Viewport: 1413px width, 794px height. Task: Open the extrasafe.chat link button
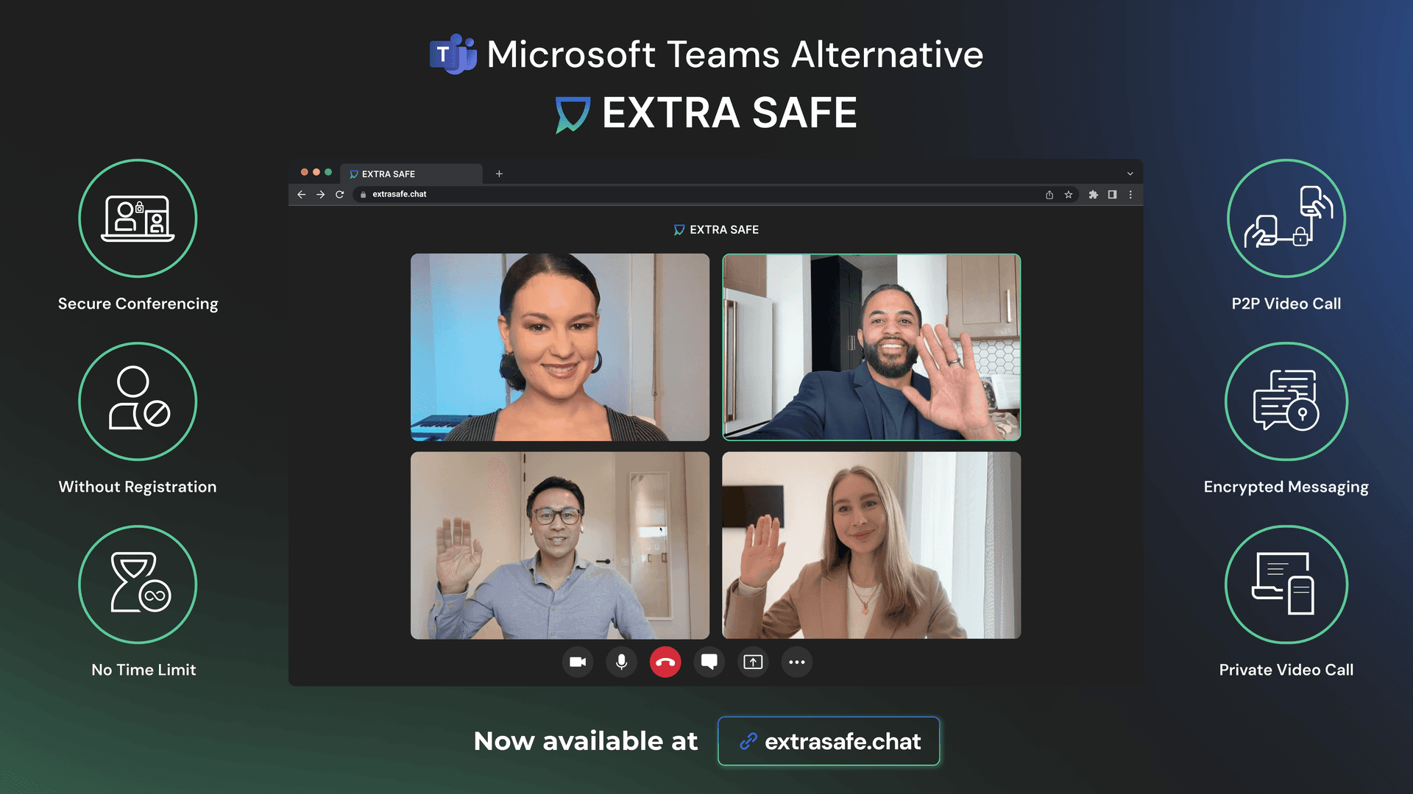[829, 741]
